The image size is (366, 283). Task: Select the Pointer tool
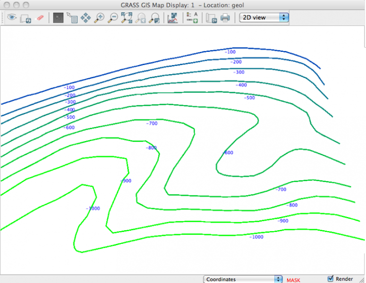pyautogui.click(x=58, y=18)
